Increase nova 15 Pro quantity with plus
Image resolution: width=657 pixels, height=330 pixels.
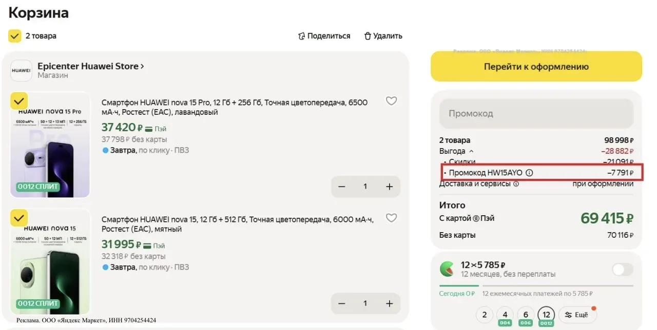[389, 187]
